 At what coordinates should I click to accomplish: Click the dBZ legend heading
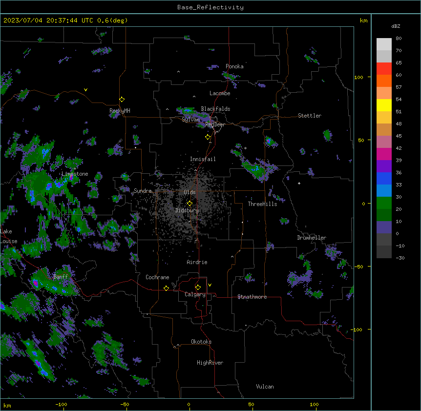tap(396, 26)
